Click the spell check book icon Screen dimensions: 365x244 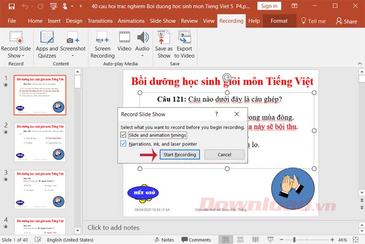tap(38, 239)
